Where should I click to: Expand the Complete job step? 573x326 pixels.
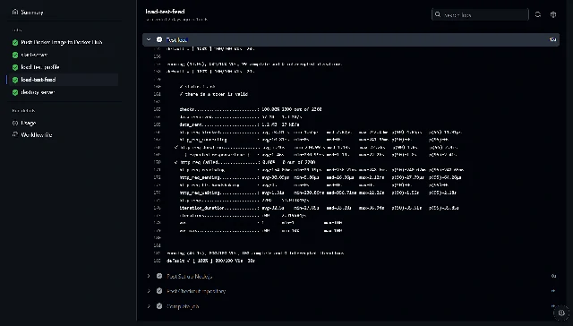(149, 306)
